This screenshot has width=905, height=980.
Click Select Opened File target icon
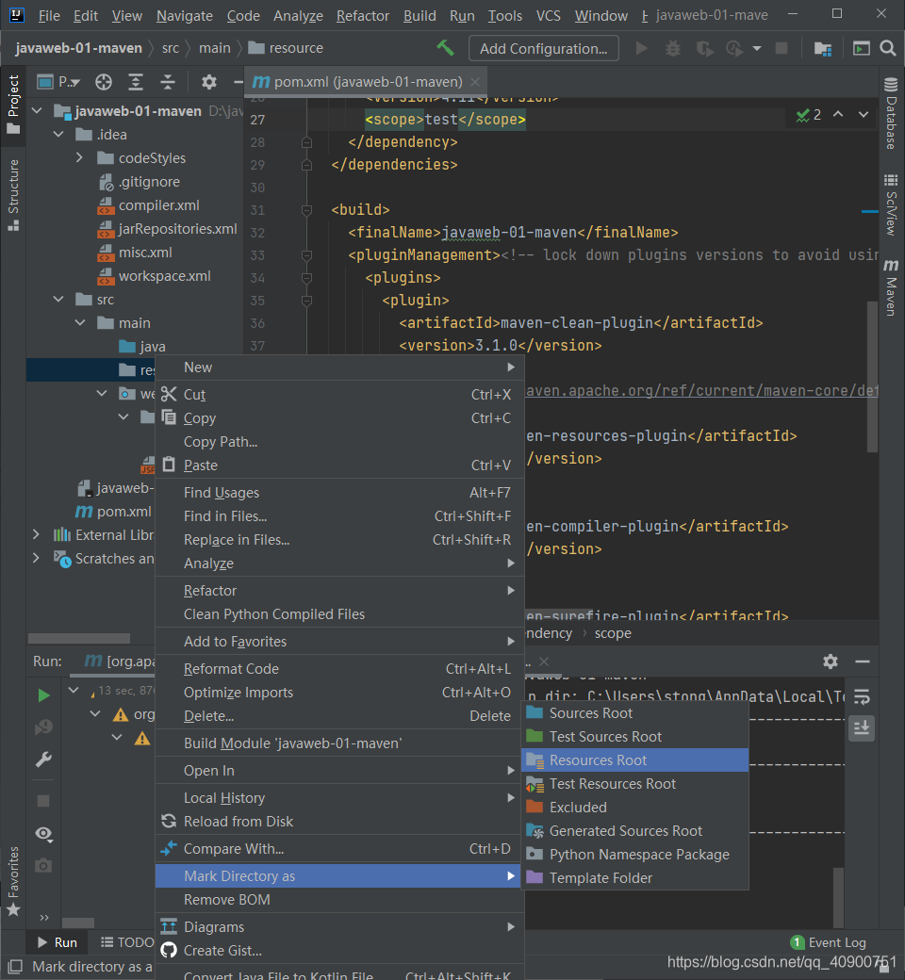(x=104, y=82)
